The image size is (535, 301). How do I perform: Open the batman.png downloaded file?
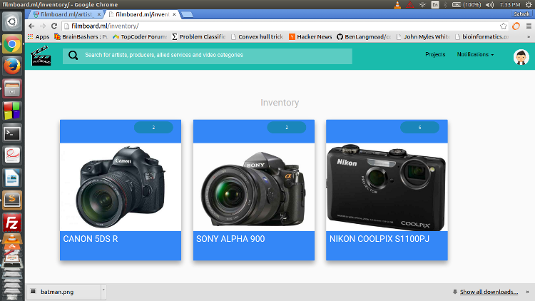coord(63,292)
